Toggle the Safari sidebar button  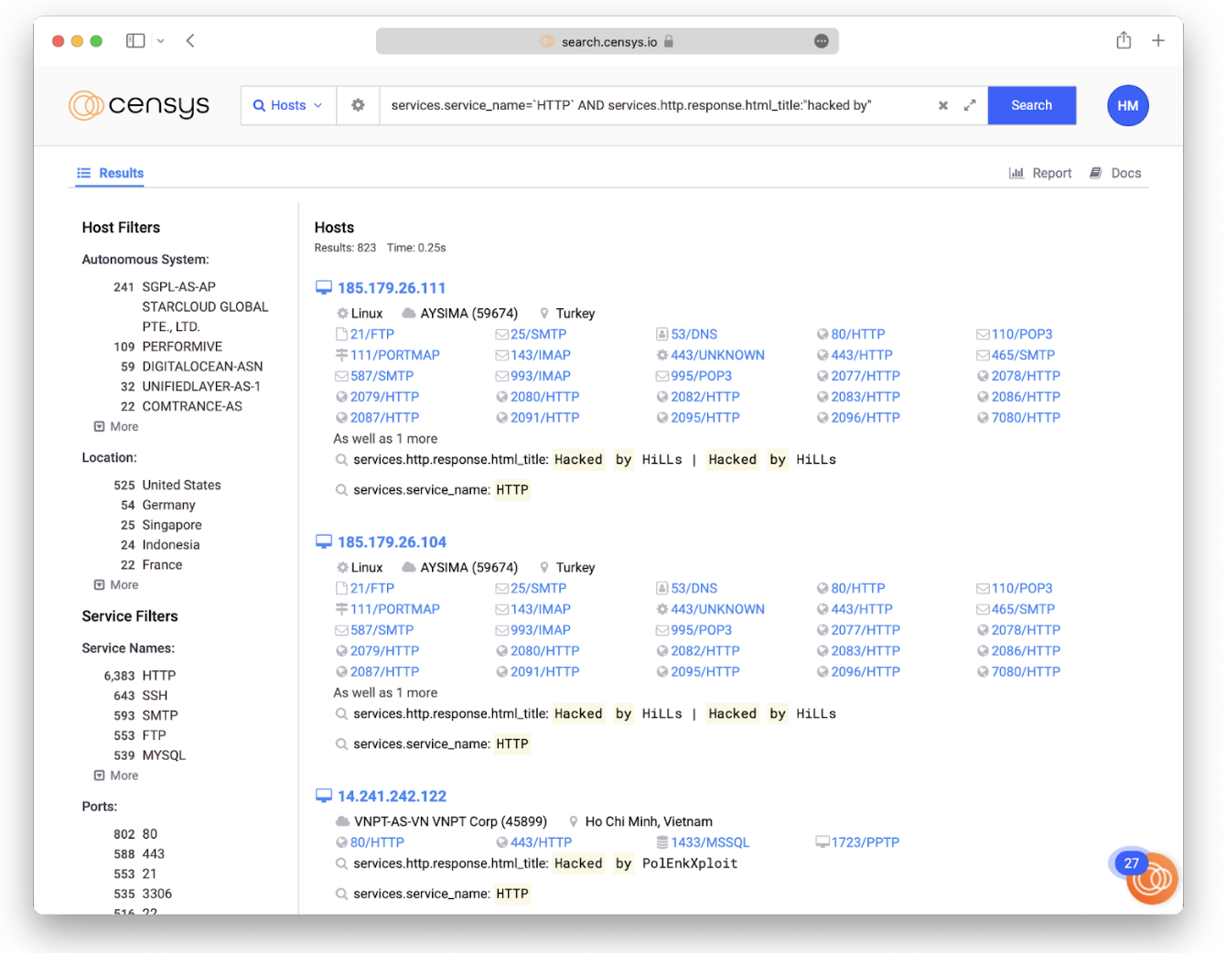click(x=135, y=40)
